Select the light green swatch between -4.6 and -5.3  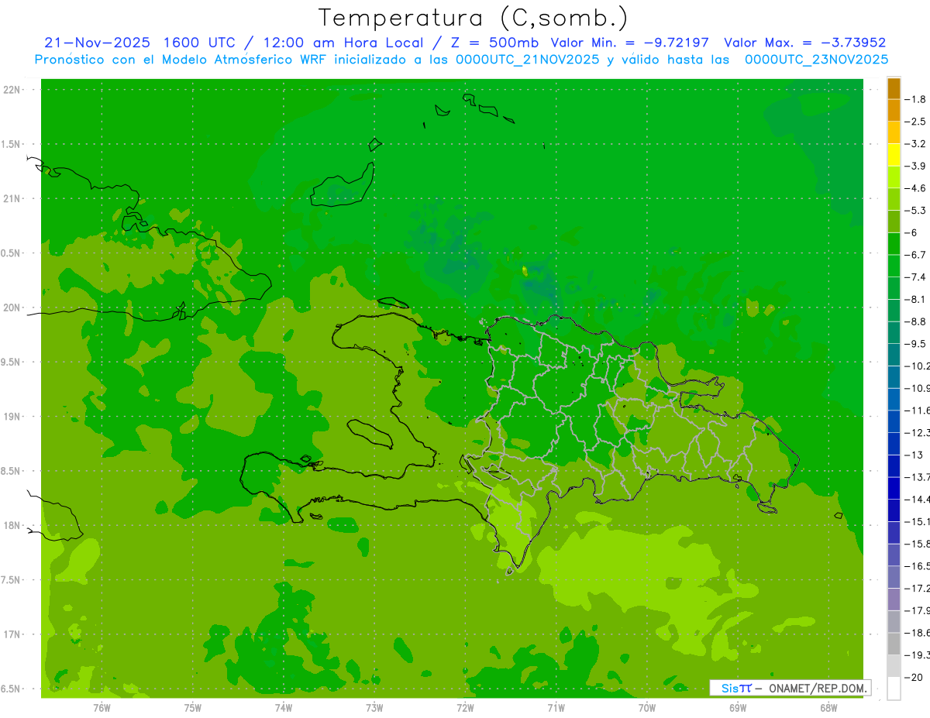point(894,199)
